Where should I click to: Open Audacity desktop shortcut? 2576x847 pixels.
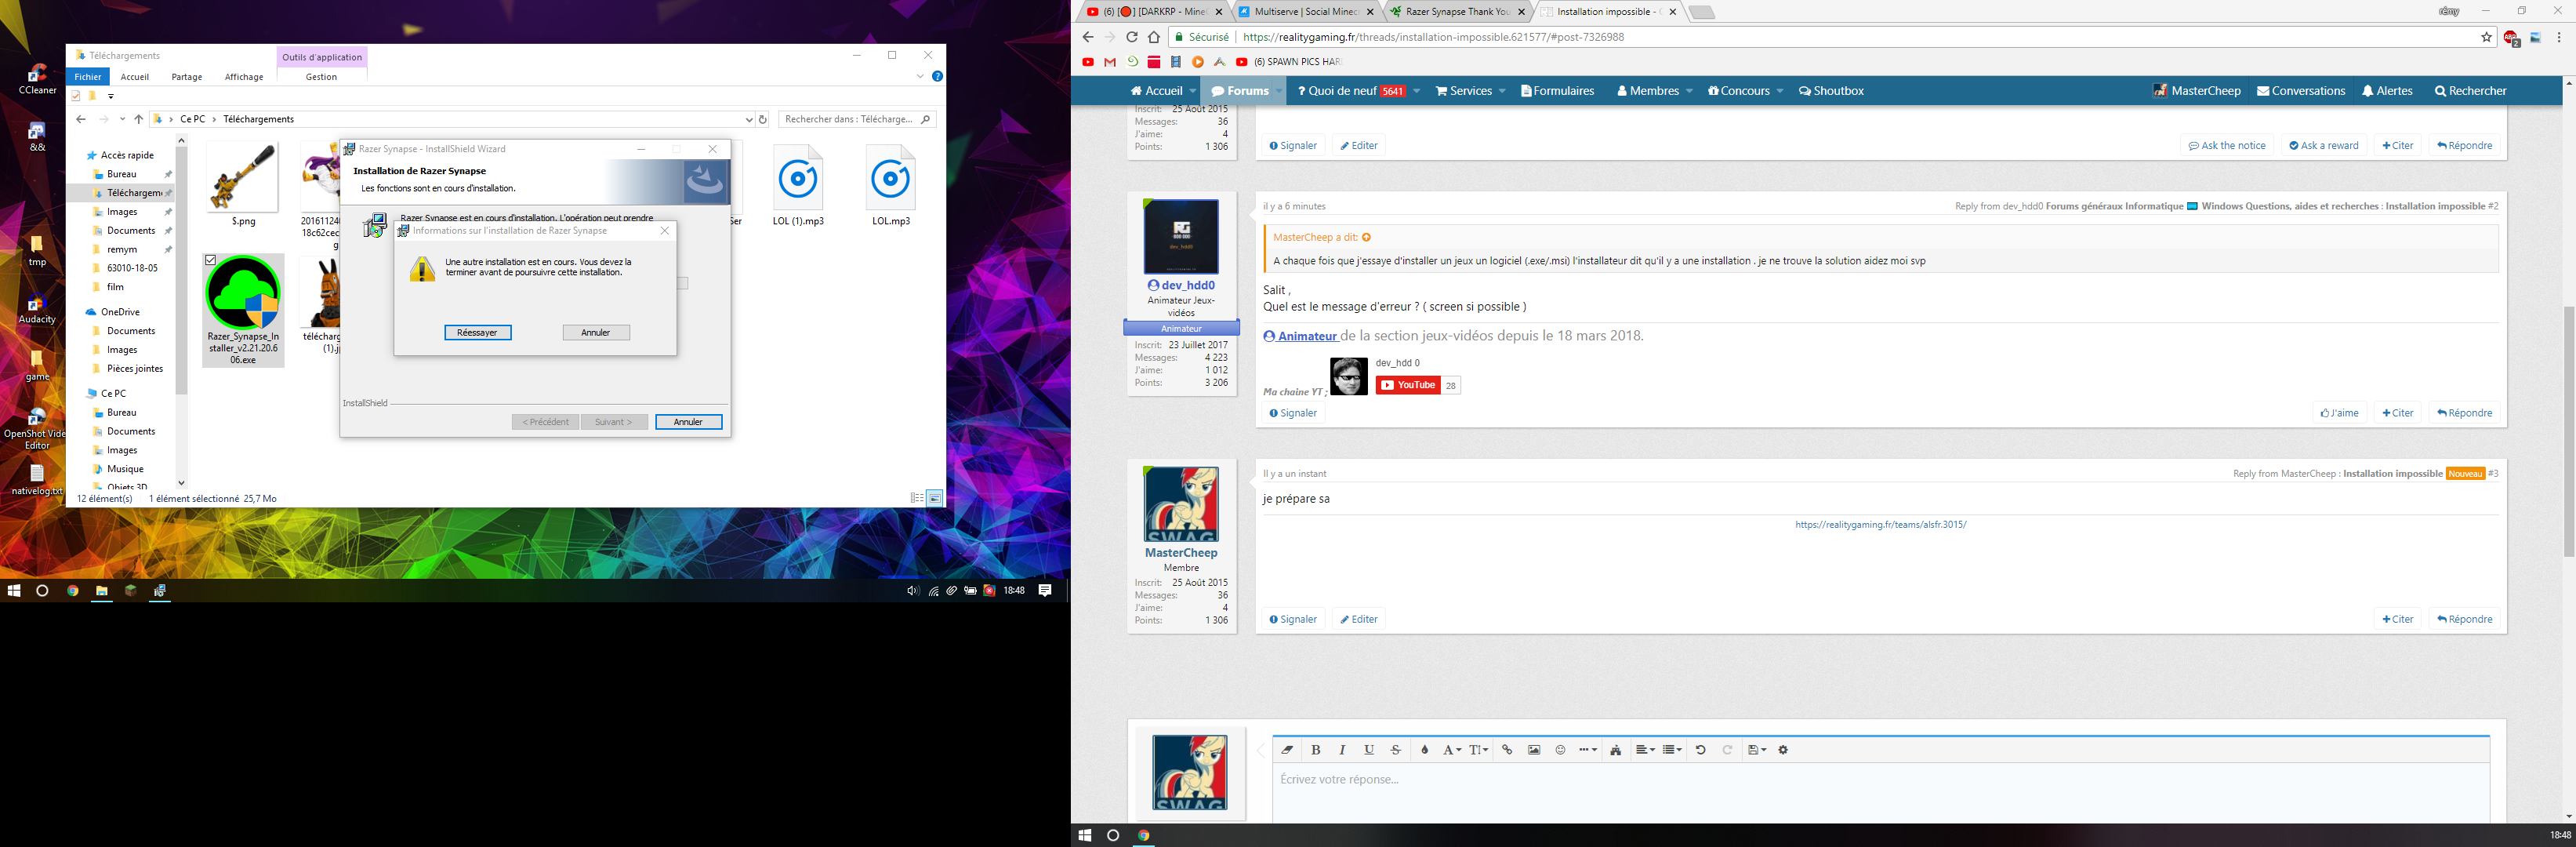point(37,310)
